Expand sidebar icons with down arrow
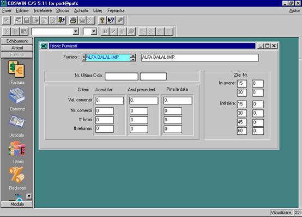 (x=29, y=196)
